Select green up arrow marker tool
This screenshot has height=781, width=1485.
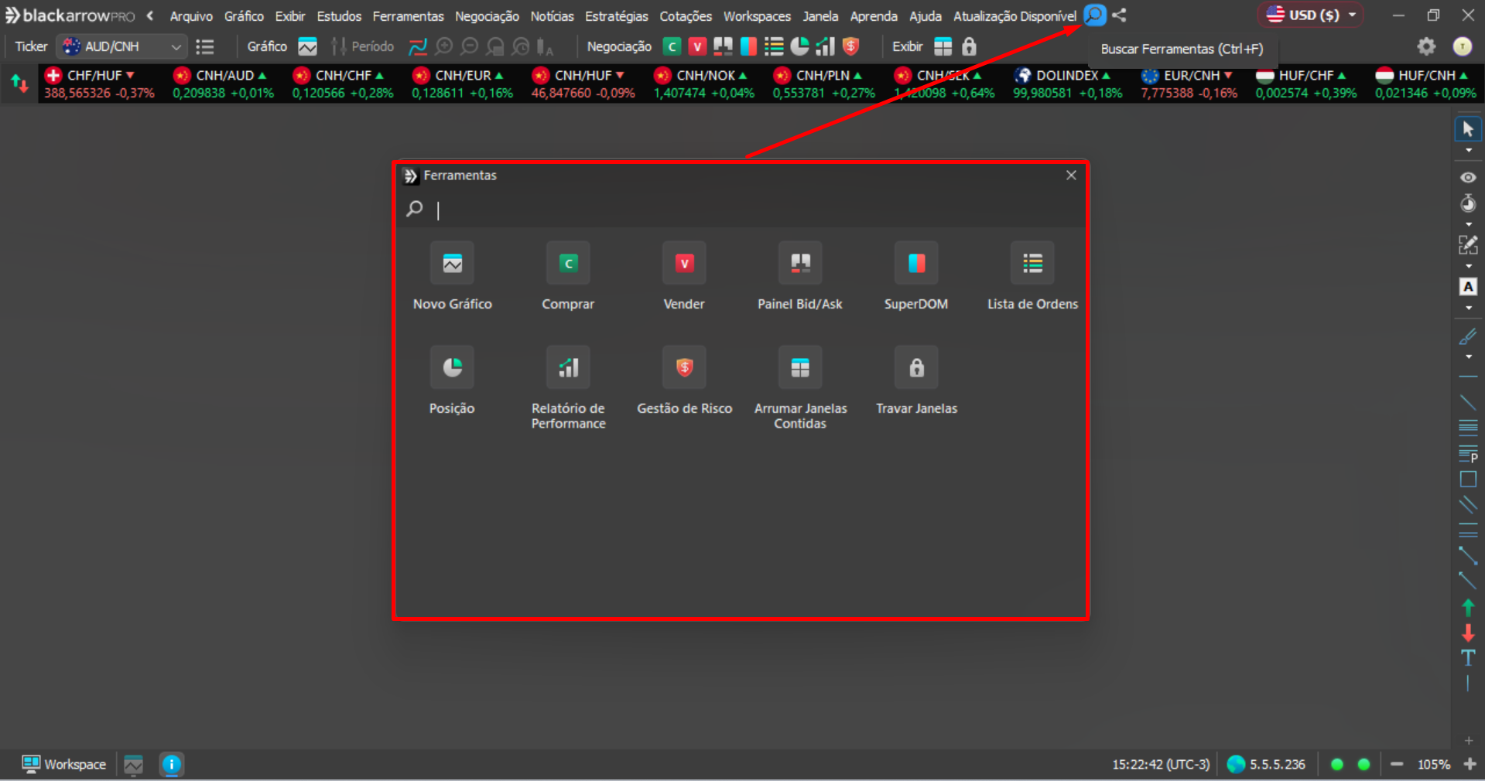click(1468, 608)
